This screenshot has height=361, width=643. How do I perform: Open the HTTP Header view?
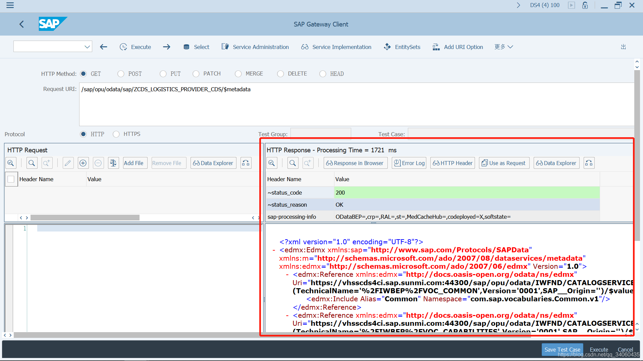point(452,163)
